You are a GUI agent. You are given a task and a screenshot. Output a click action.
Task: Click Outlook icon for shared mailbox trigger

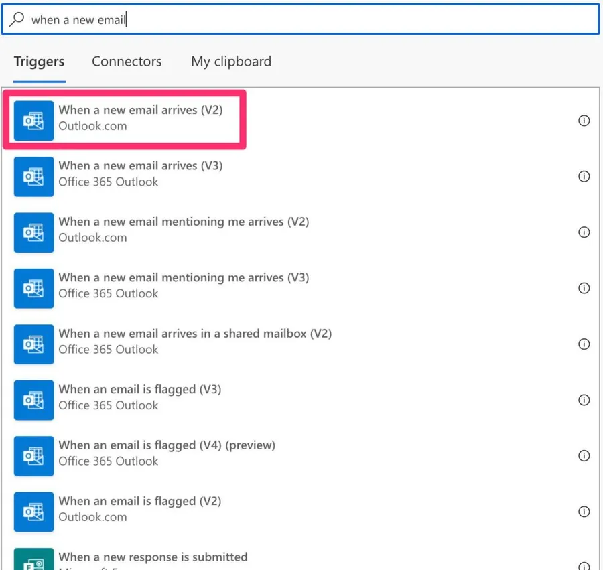[33, 344]
